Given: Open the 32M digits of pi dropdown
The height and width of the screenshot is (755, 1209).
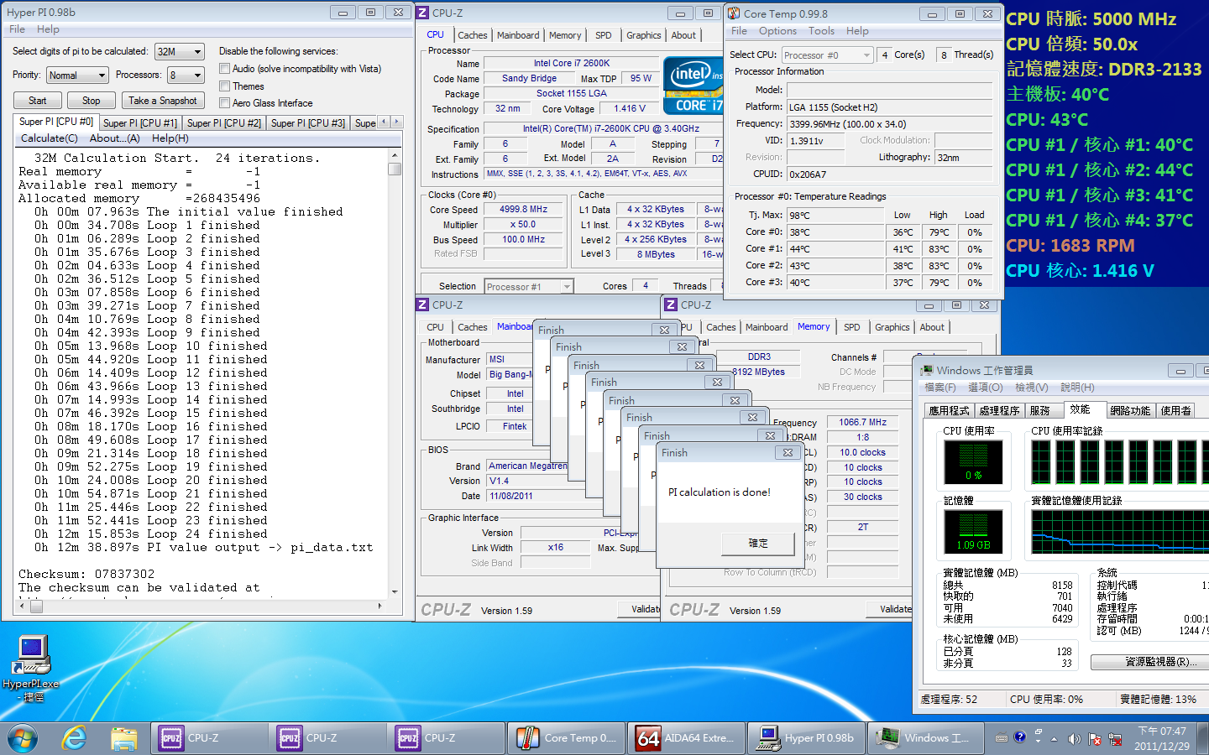Looking at the screenshot, I should [x=180, y=52].
